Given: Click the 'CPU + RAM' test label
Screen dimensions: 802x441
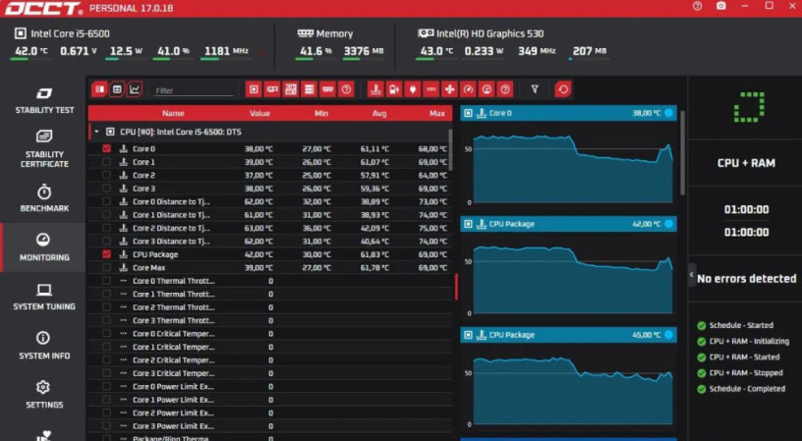Looking at the screenshot, I should (746, 163).
